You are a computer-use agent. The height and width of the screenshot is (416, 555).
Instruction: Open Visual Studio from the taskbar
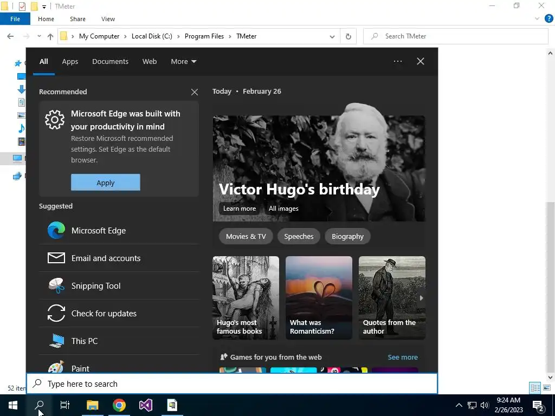click(x=145, y=405)
